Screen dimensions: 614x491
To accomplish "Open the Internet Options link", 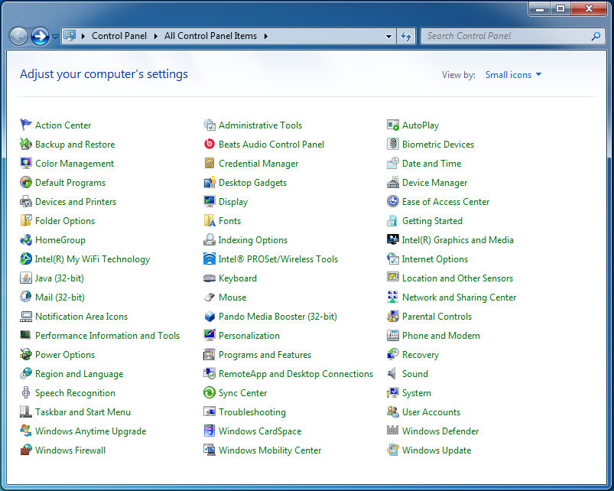I will point(434,259).
